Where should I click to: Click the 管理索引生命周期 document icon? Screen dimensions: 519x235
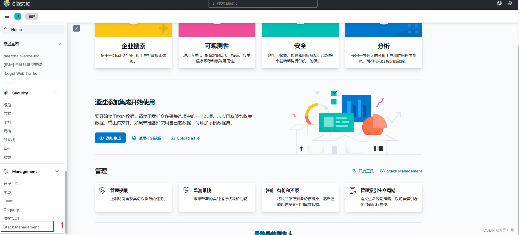tap(353, 190)
